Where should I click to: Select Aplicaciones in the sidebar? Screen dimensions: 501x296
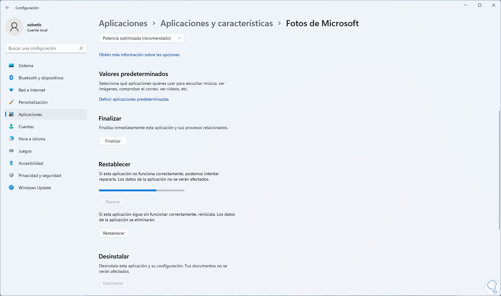click(46, 114)
